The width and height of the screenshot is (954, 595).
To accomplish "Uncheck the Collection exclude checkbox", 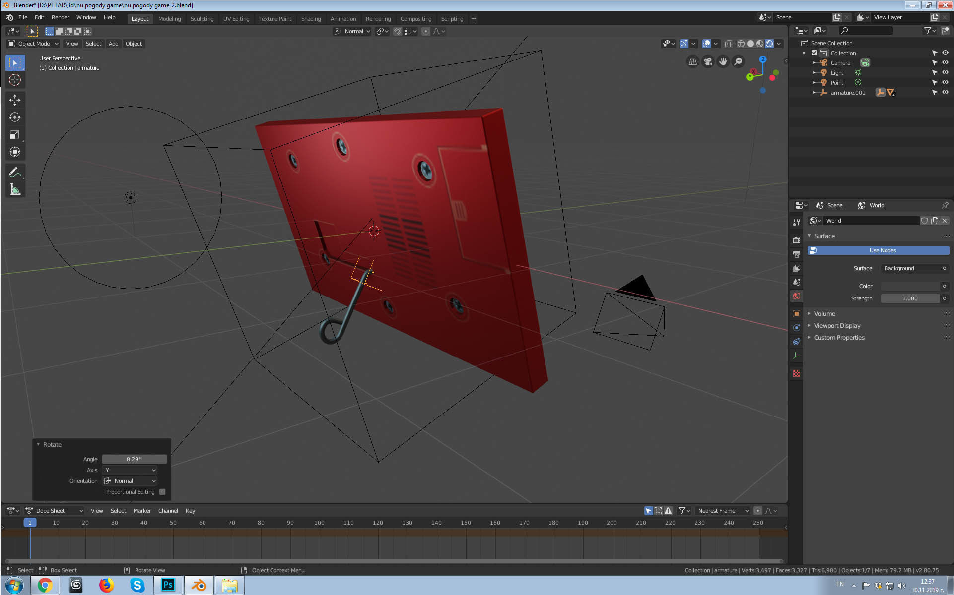I will (x=814, y=53).
